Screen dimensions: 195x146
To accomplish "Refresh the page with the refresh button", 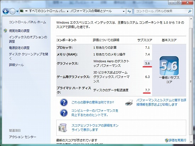I will pos(129,11).
